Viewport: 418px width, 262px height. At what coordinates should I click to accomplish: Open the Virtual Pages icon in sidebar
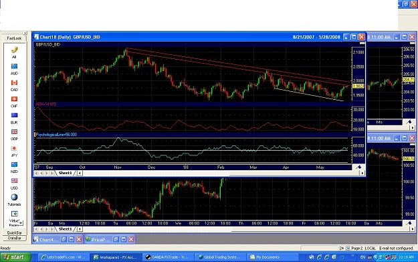[x=15, y=214]
